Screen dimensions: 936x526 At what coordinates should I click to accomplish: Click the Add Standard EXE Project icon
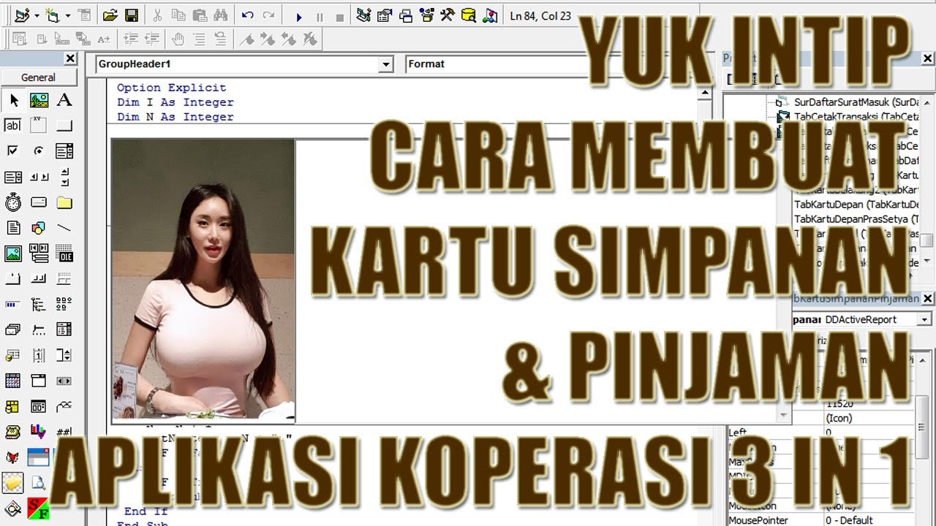23,15
